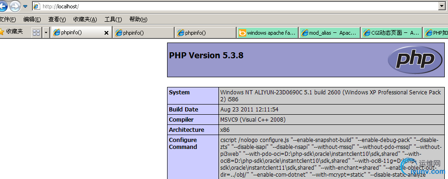Click the IE icon on CGI动态页面 tab
The width and height of the screenshot is (448, 179).
click(367, 33)
